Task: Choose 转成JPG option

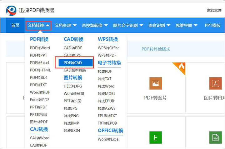Action: click(x=70, y=108)
